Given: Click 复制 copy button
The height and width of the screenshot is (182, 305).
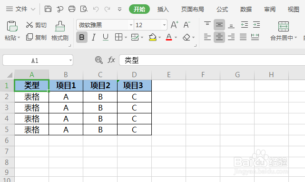Looking at the screenshot, I should coord(36,37).
